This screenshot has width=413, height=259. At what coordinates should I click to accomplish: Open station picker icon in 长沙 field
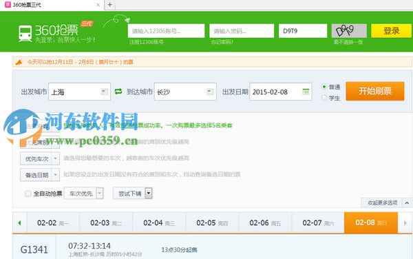(210, 92)
